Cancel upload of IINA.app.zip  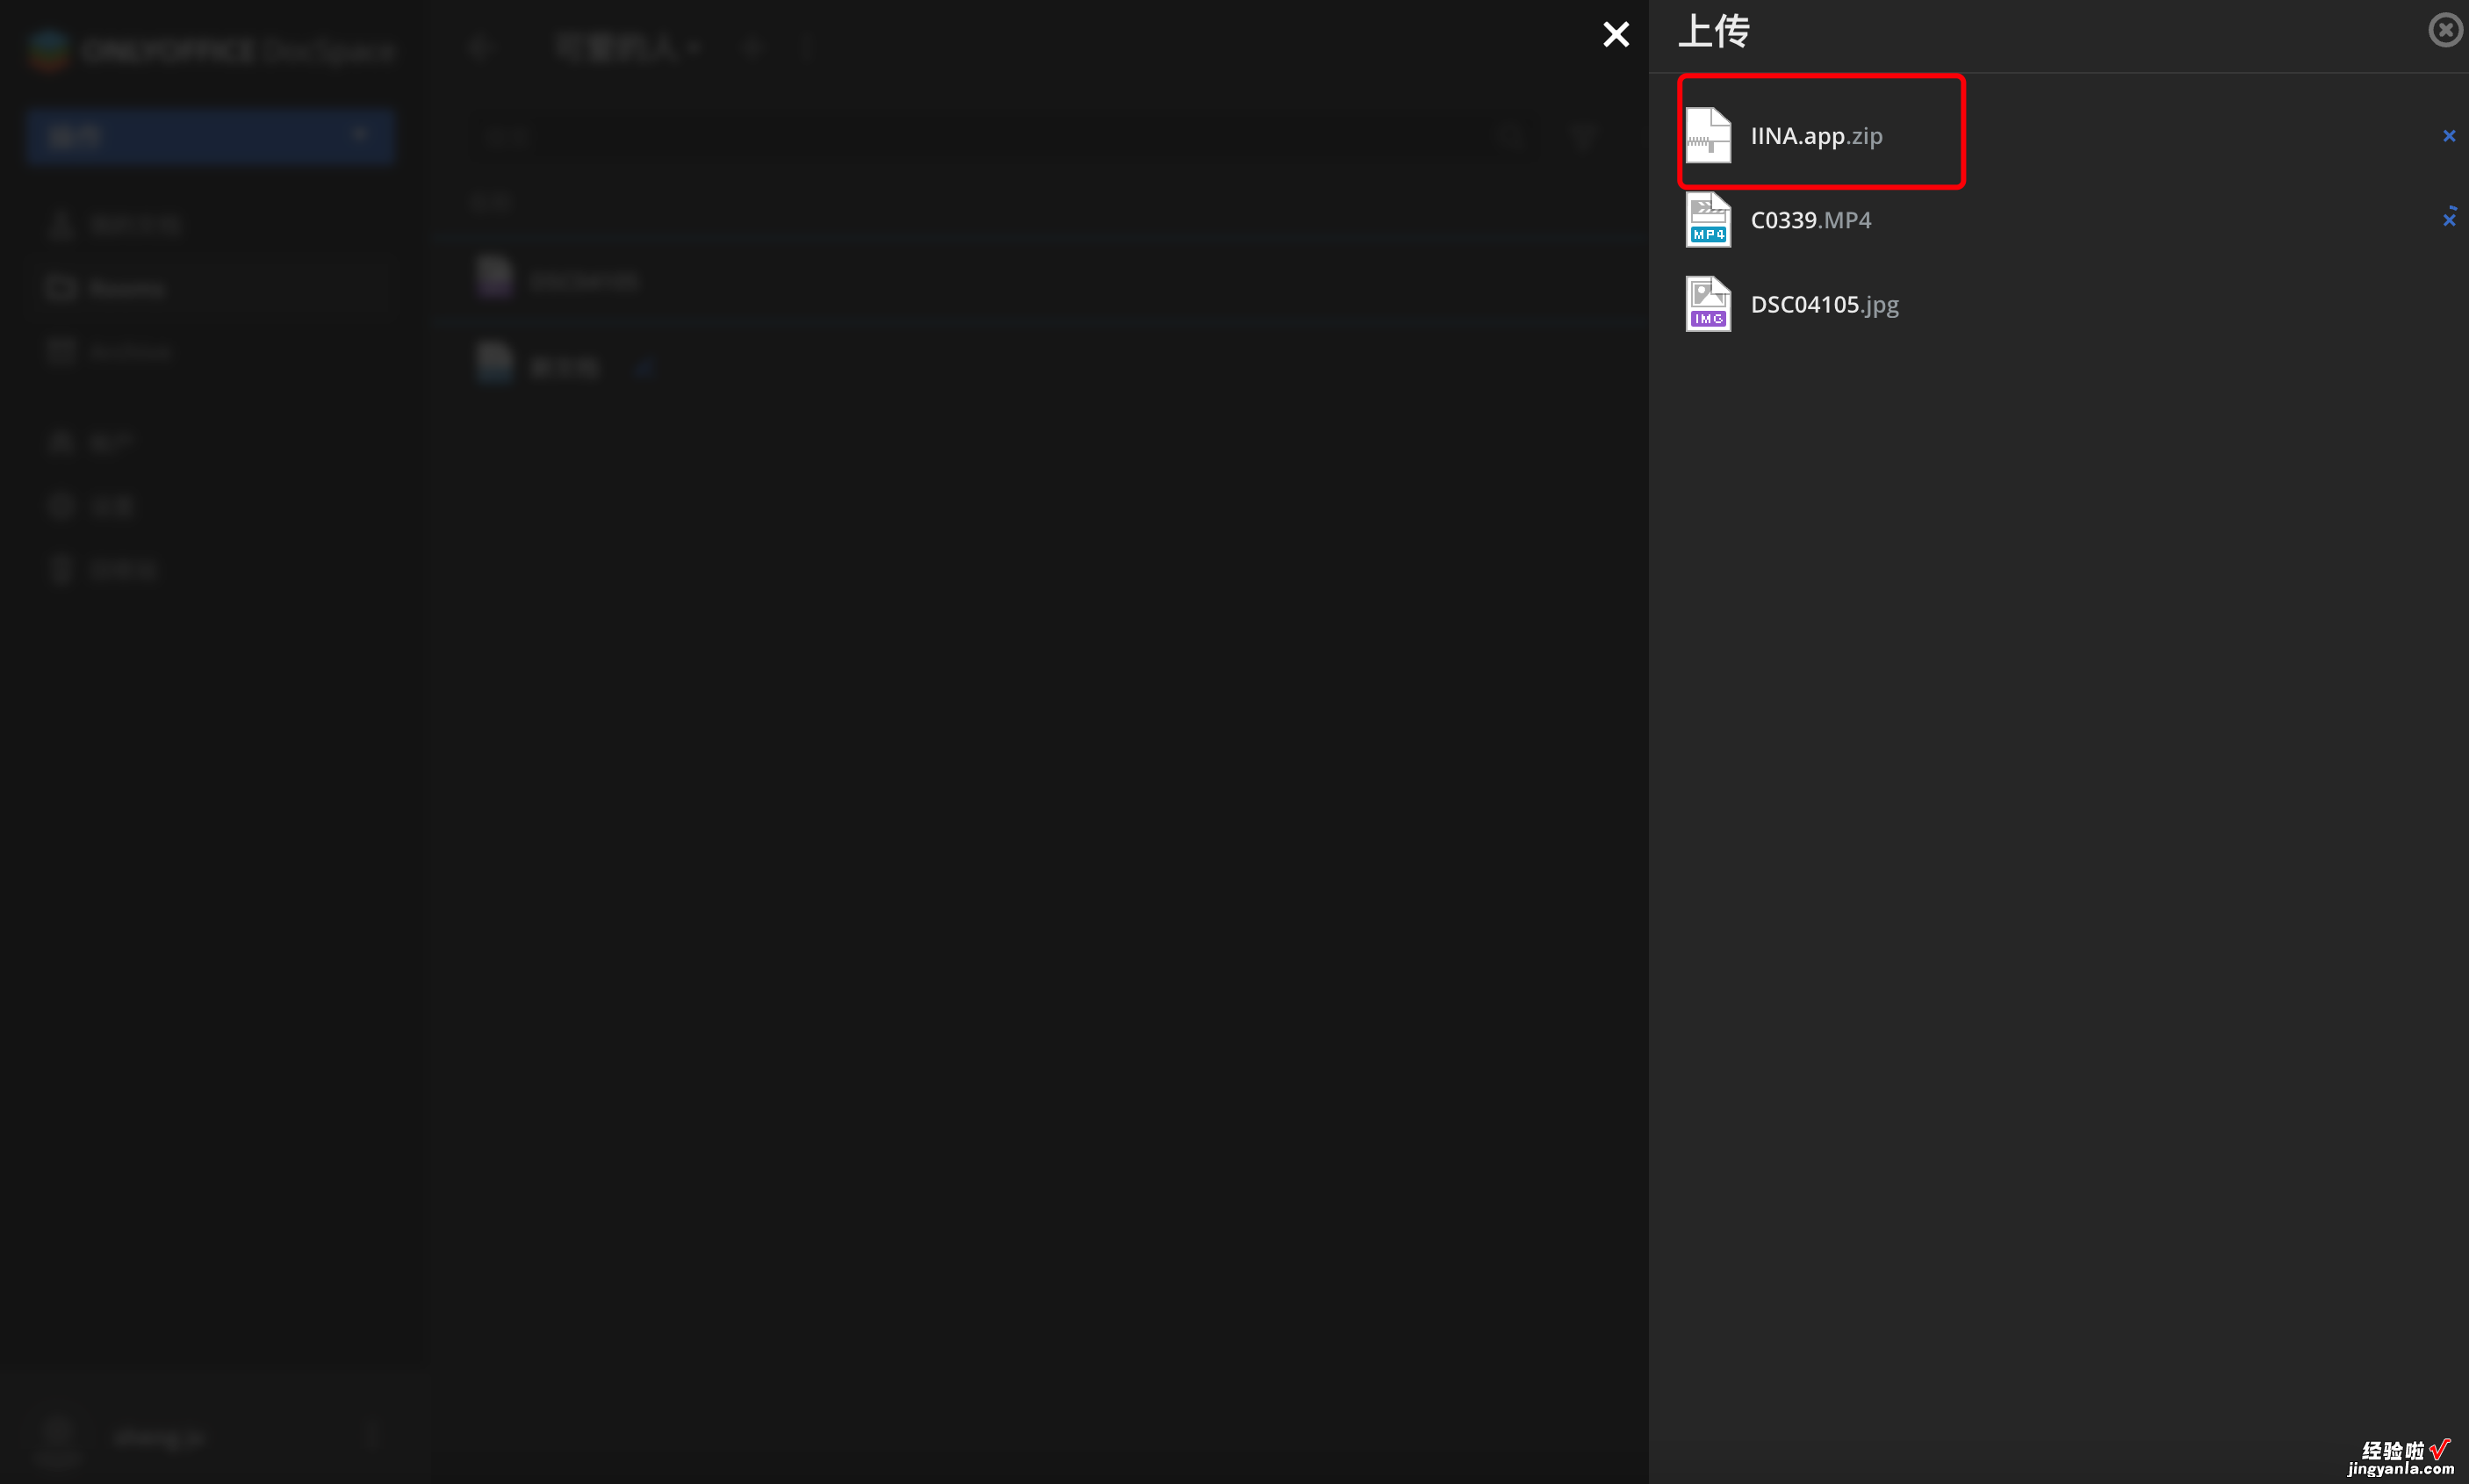(x=2449, y=136)
